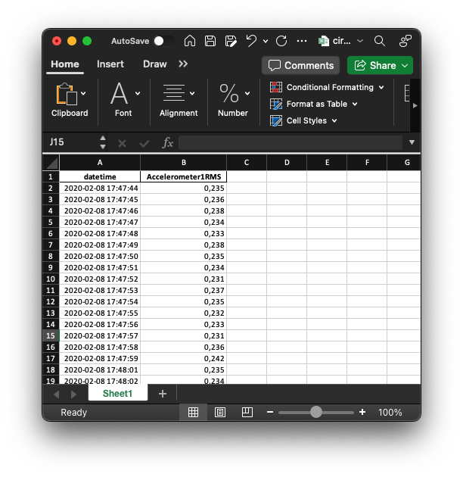This screenshot has width=463, height=477.
Task: Click the Select All corner triangle
Action: [x=51, y=163]
